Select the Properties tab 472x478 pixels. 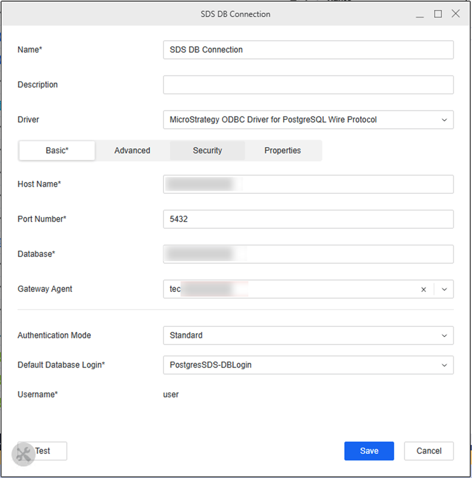click(x=283, y=151)
